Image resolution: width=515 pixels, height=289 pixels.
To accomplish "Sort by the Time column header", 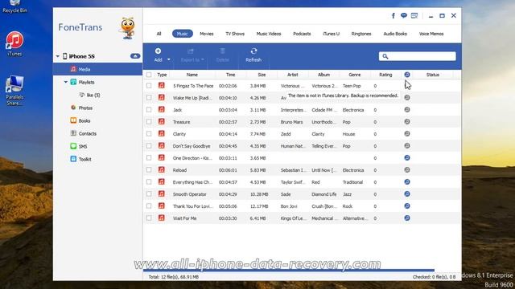I will point(231,75).
